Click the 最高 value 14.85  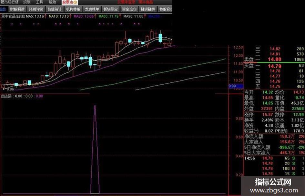(x=268, y=98)
